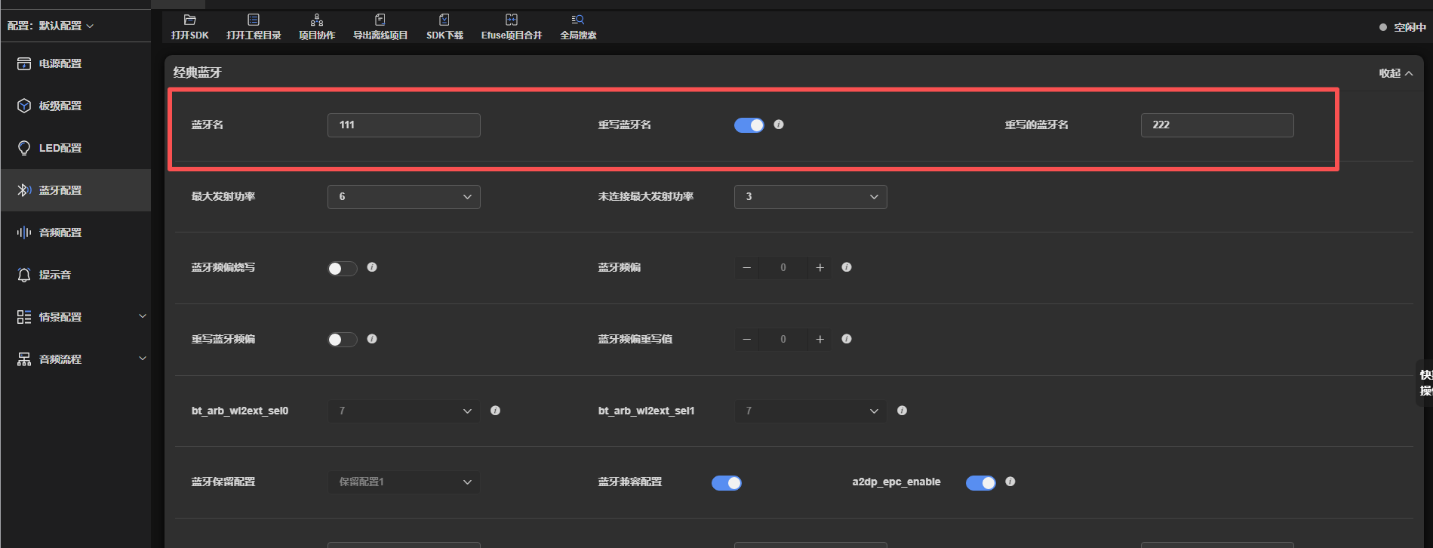
Task: Click Efuse项目合并 merge icon
Action: click(x=512, y=20)
